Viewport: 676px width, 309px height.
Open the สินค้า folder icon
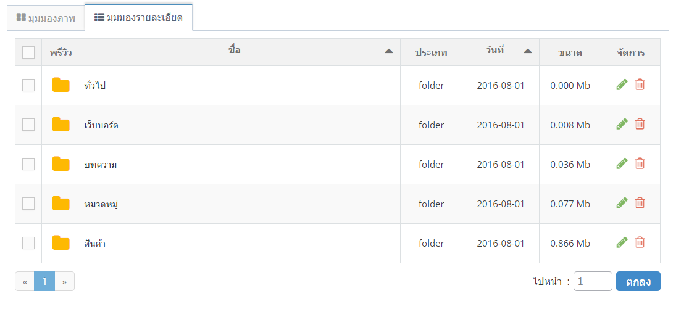tap(61, 243)
